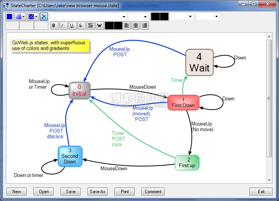The image size is (279, 201).
Task: Toggle underline text formatting
Action: (72, 26)
